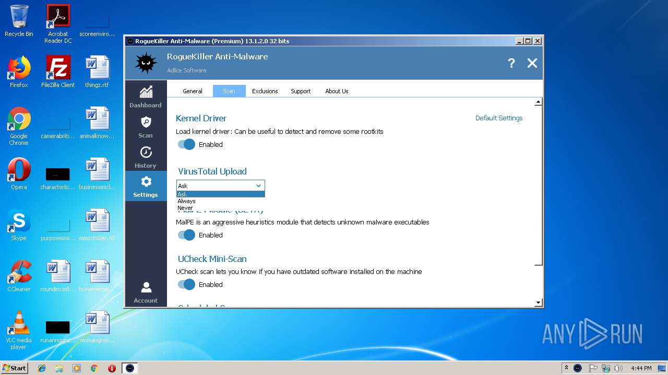Image resolution: width=668 pixels, height=375 pixels.
Task: Click the RogueKiller bug logo
Action: coord(146,63)
